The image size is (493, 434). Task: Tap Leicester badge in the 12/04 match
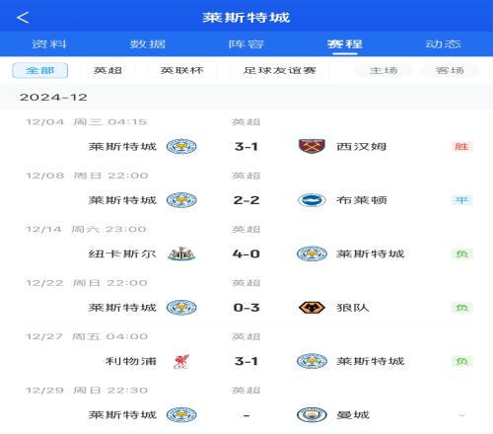click(181, 146)
